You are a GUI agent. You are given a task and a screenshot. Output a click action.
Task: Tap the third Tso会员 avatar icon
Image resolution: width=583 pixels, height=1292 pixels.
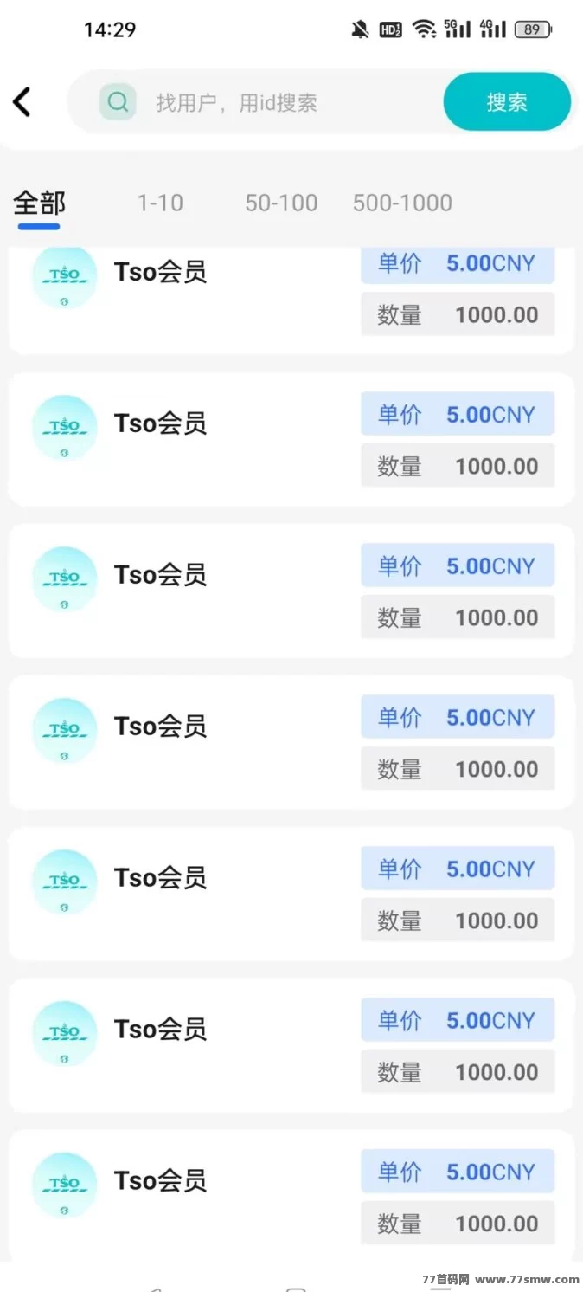64,578
